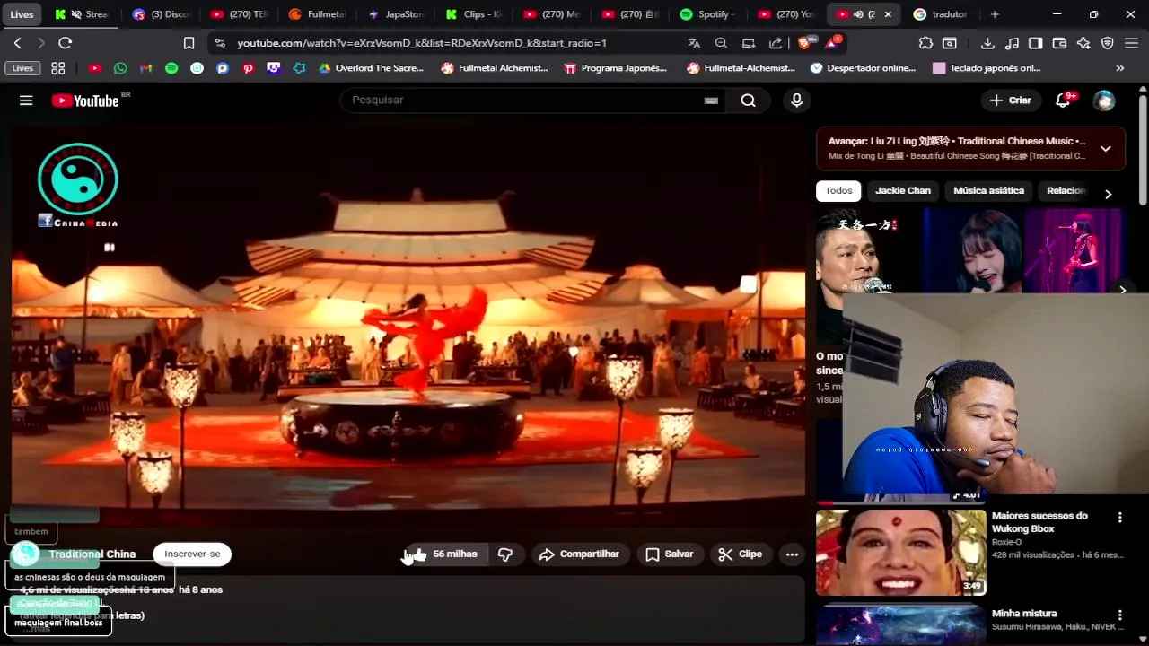This screenshot has width=1149, height=646.
Task: Go to the YouTube home logo
Action: click(x=85, y=100)
